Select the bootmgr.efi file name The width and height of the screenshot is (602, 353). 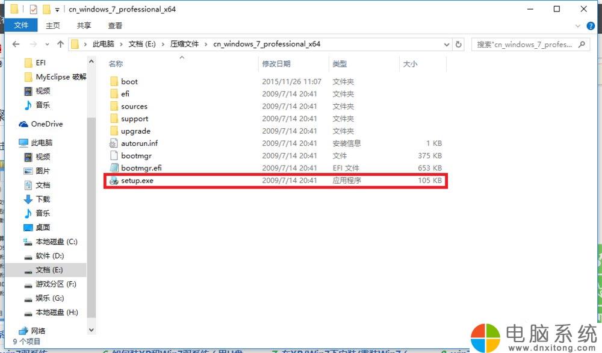[141, 168]
